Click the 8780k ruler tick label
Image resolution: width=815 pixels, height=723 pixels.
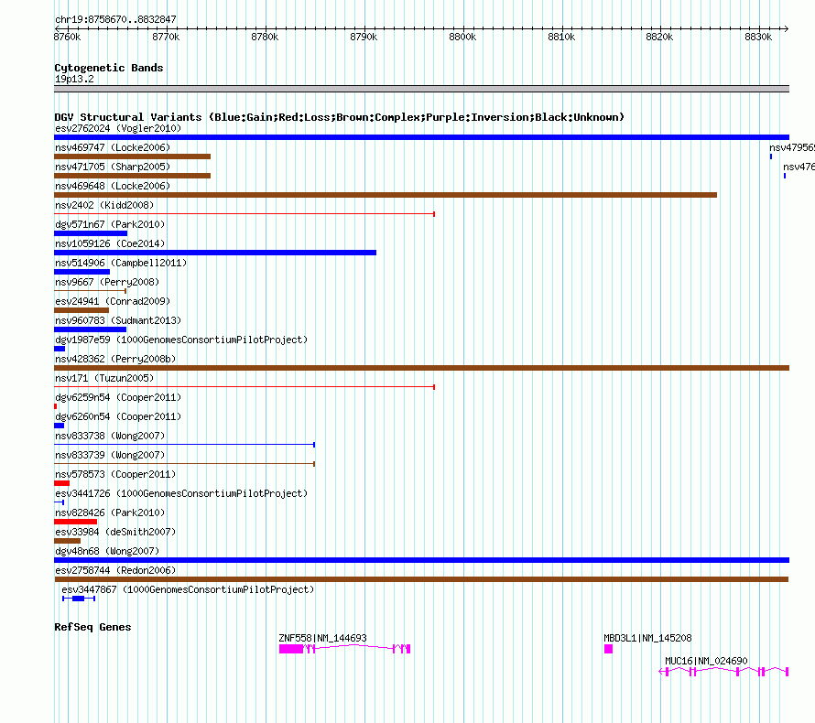[265, 37]
